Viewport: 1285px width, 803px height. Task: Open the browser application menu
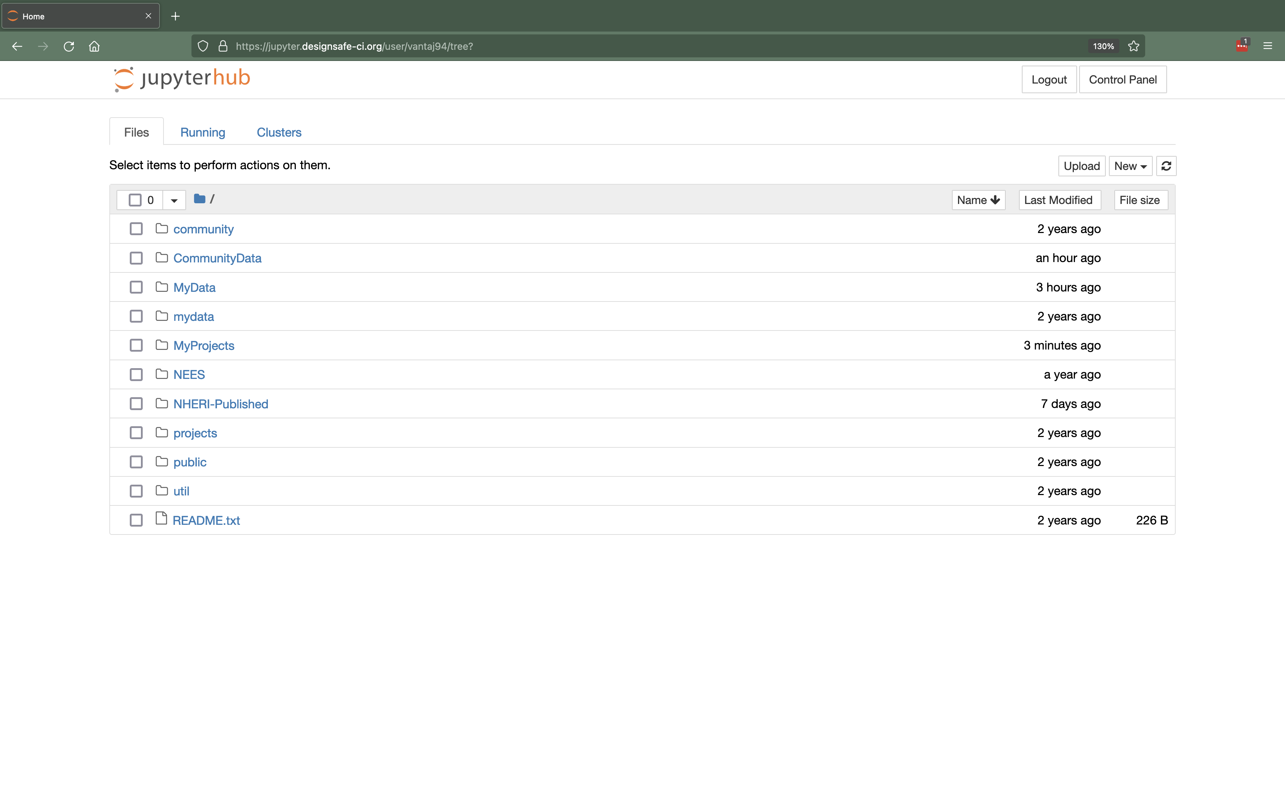click(x=1269, y=46)
